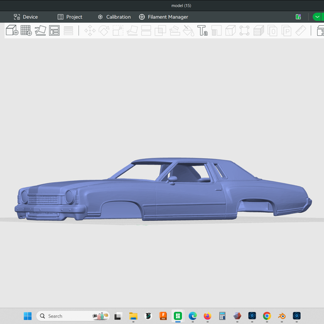The width and height of the screenshot is (324, 324).
Task: Switch to the Project tab
Action: click(x=70, y=17)
